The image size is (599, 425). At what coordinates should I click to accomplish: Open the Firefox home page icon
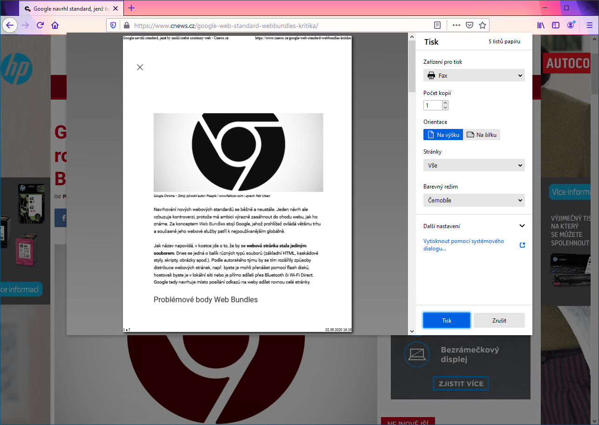[55, 25]
